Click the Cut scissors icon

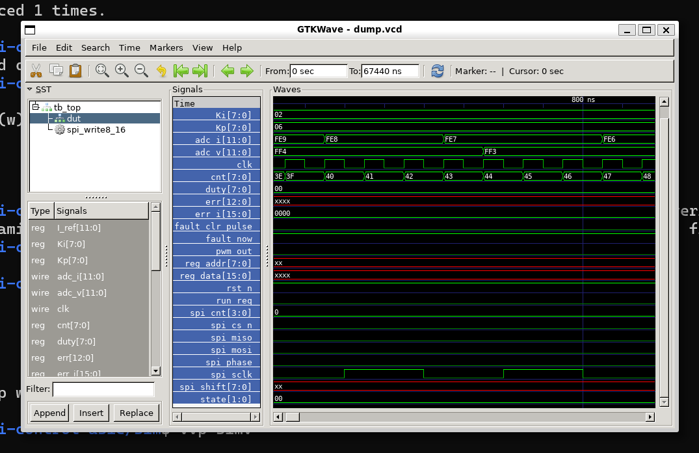pos(36,71)
